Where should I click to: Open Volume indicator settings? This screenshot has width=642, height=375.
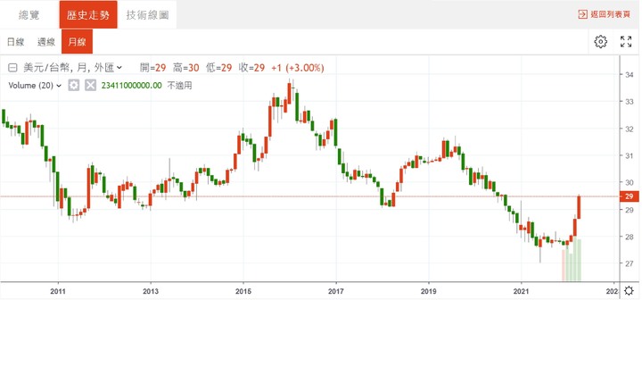74,85
